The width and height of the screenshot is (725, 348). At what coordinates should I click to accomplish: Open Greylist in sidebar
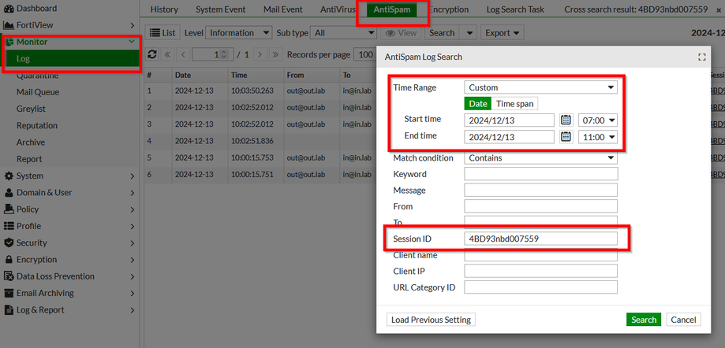pos(31,109)
